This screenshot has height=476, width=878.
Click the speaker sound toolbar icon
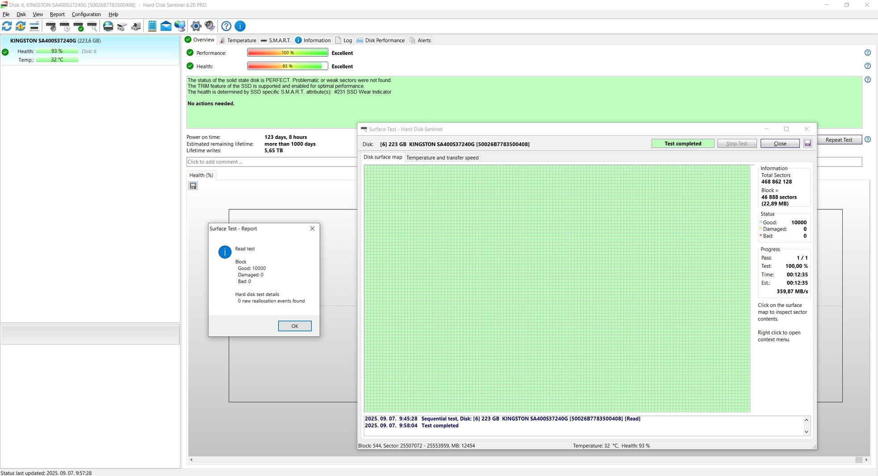[x=209, y=26]
